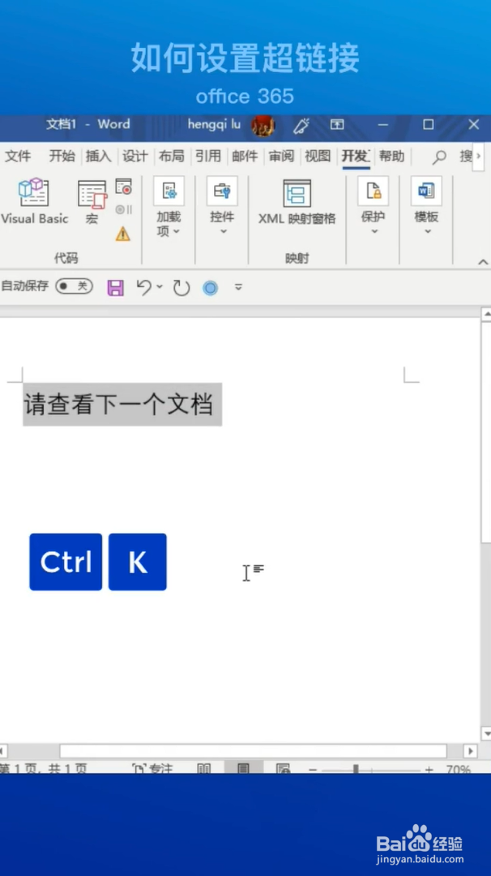The width and height of the screenshot is (491, 876).
Task: Click the pen/coming soon icon in title bar
Action: pyautogui.click(x=301, y=126)
